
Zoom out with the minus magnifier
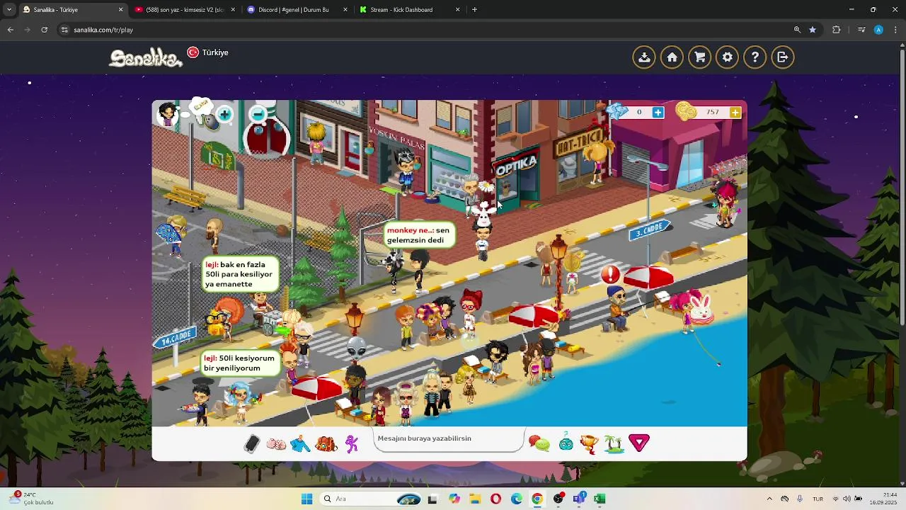pyautogui.click(x=258, y=114)
